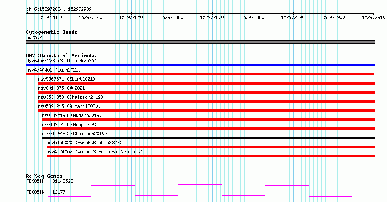387x202 pixels.
Task: Click ruler position 152972870
Action: click(212, 17)
